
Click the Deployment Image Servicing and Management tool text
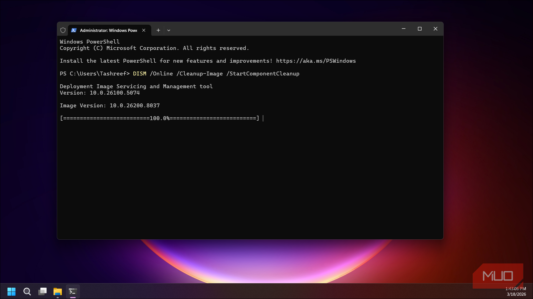[136, 86]
